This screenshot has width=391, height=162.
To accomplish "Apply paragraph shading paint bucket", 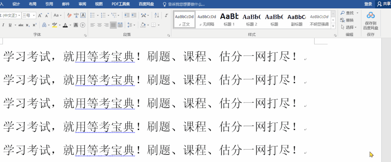I will click(143, 25).
